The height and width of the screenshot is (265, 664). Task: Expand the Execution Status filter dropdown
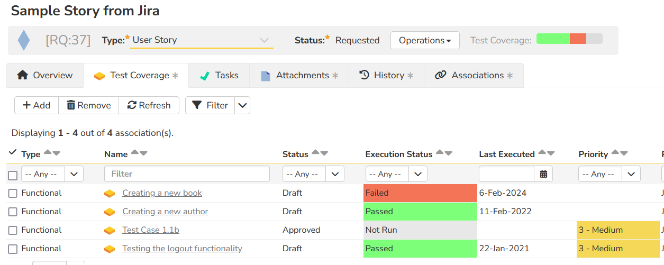coord(418,174)
